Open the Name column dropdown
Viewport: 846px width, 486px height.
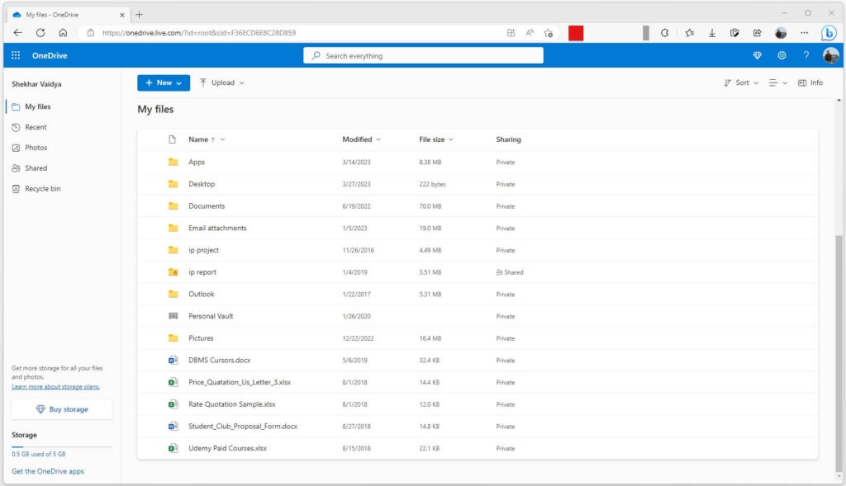(x=223, y=139)
